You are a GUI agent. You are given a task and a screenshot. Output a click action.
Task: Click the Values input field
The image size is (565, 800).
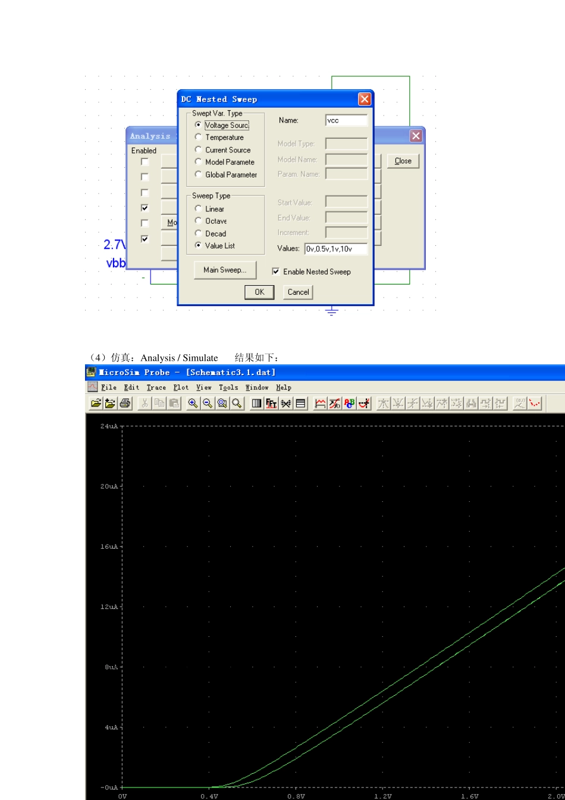tap(336, 249)
